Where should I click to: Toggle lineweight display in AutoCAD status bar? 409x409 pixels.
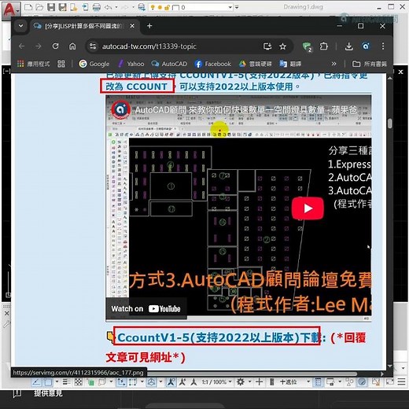click(66, 382)
